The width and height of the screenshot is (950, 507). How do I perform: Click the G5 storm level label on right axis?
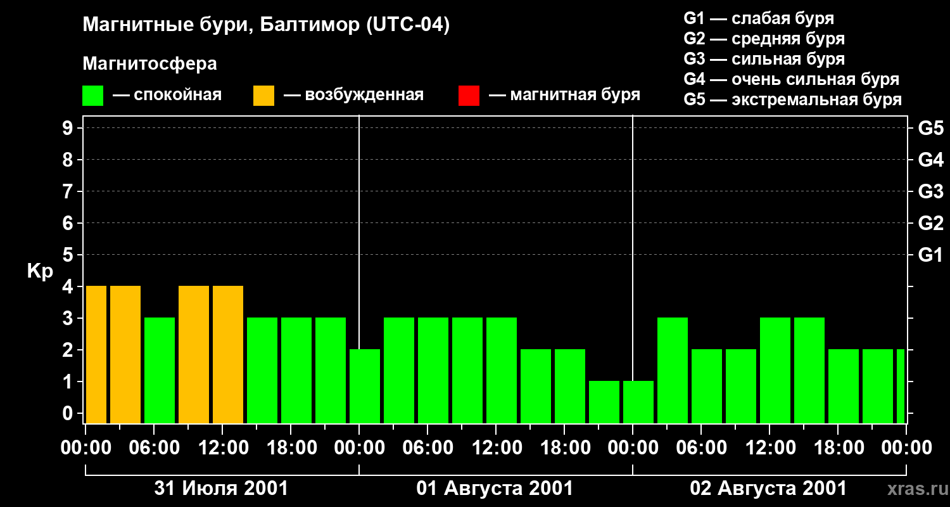coord(930,129)
